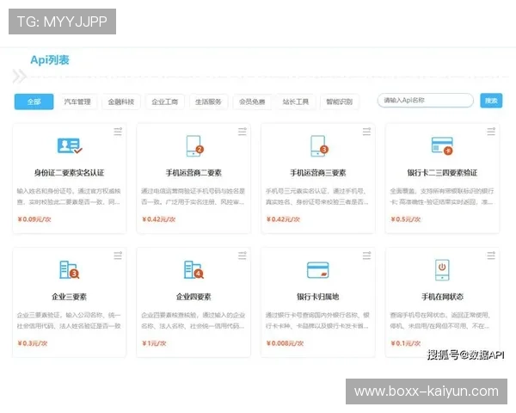Switch to the 会员免费 category
The height and width of the screenshot is (413, 516).
tap(252, 102)
